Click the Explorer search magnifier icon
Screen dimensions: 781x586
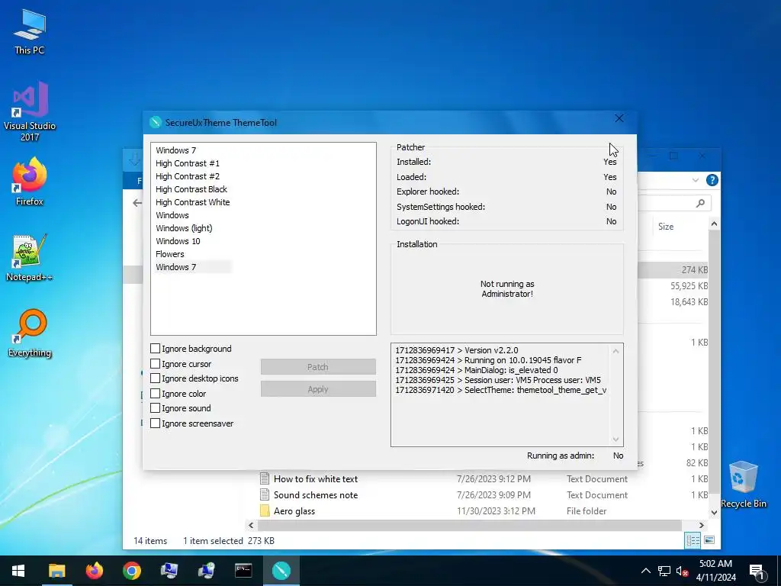pyautogui.click(x=700, y=203)
